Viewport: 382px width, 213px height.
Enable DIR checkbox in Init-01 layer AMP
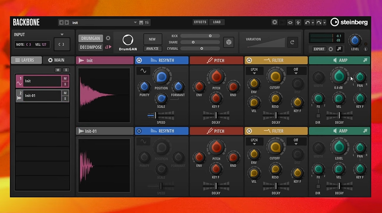click(x=318, y=186)
